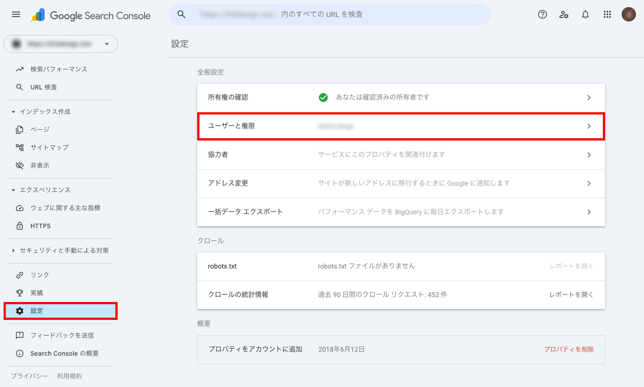
Task: Open the user settings icon in header
Action: click(564, 14)
